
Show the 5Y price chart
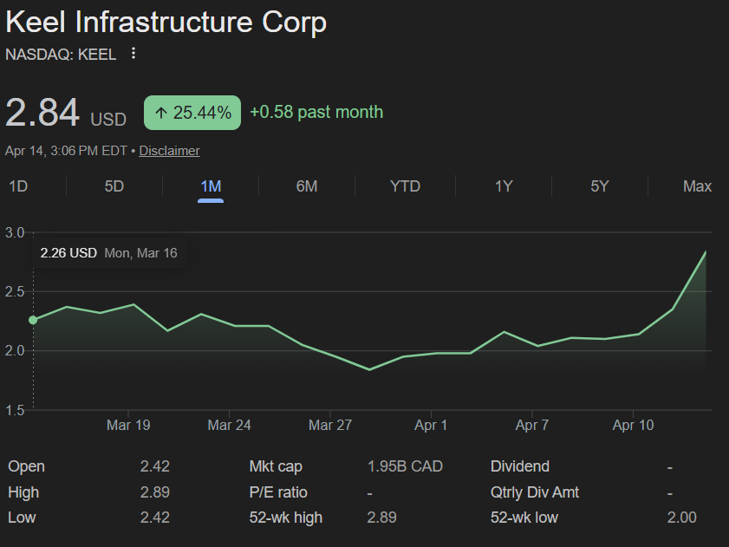(600, 186)
